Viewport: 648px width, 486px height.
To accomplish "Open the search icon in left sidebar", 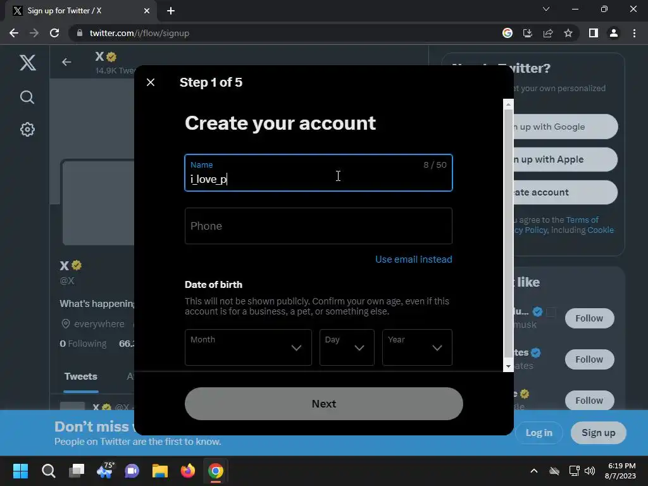I will click(27, 97).
